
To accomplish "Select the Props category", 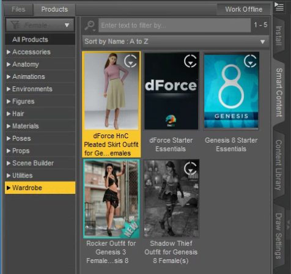I will tap(40, 151).
